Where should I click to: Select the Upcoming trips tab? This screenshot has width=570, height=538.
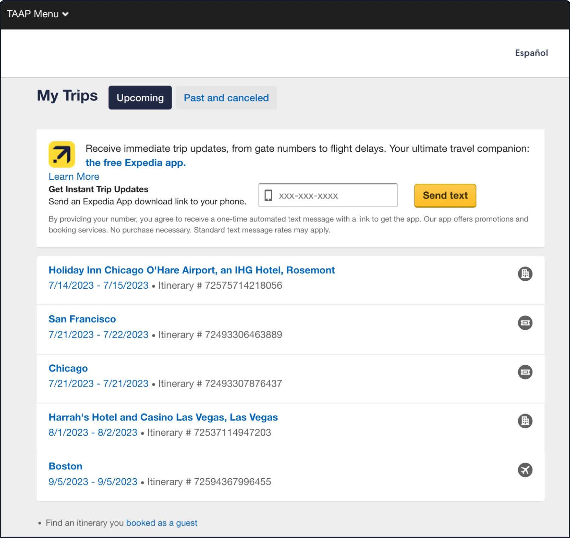140,98
